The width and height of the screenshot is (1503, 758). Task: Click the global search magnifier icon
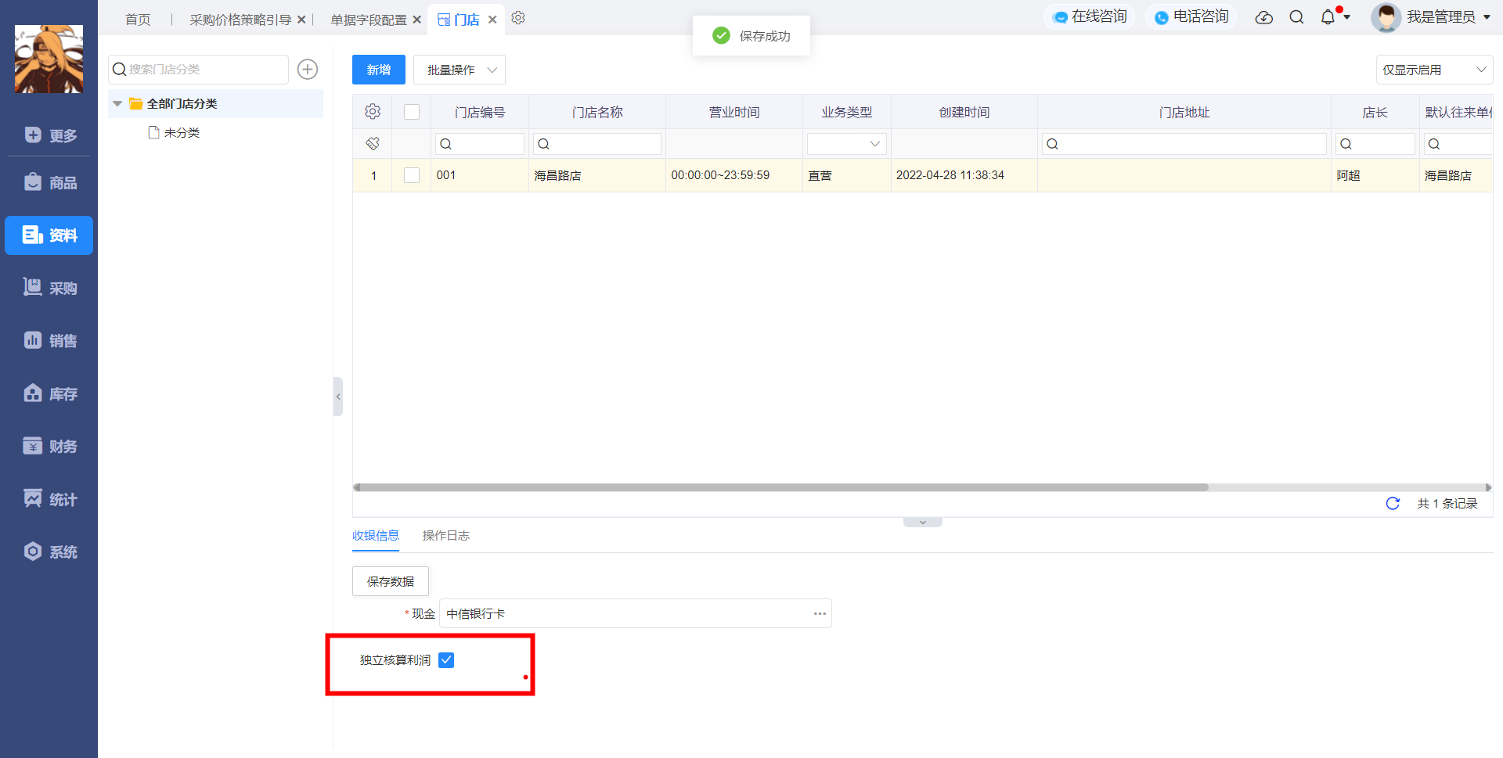click(1296, 17)
